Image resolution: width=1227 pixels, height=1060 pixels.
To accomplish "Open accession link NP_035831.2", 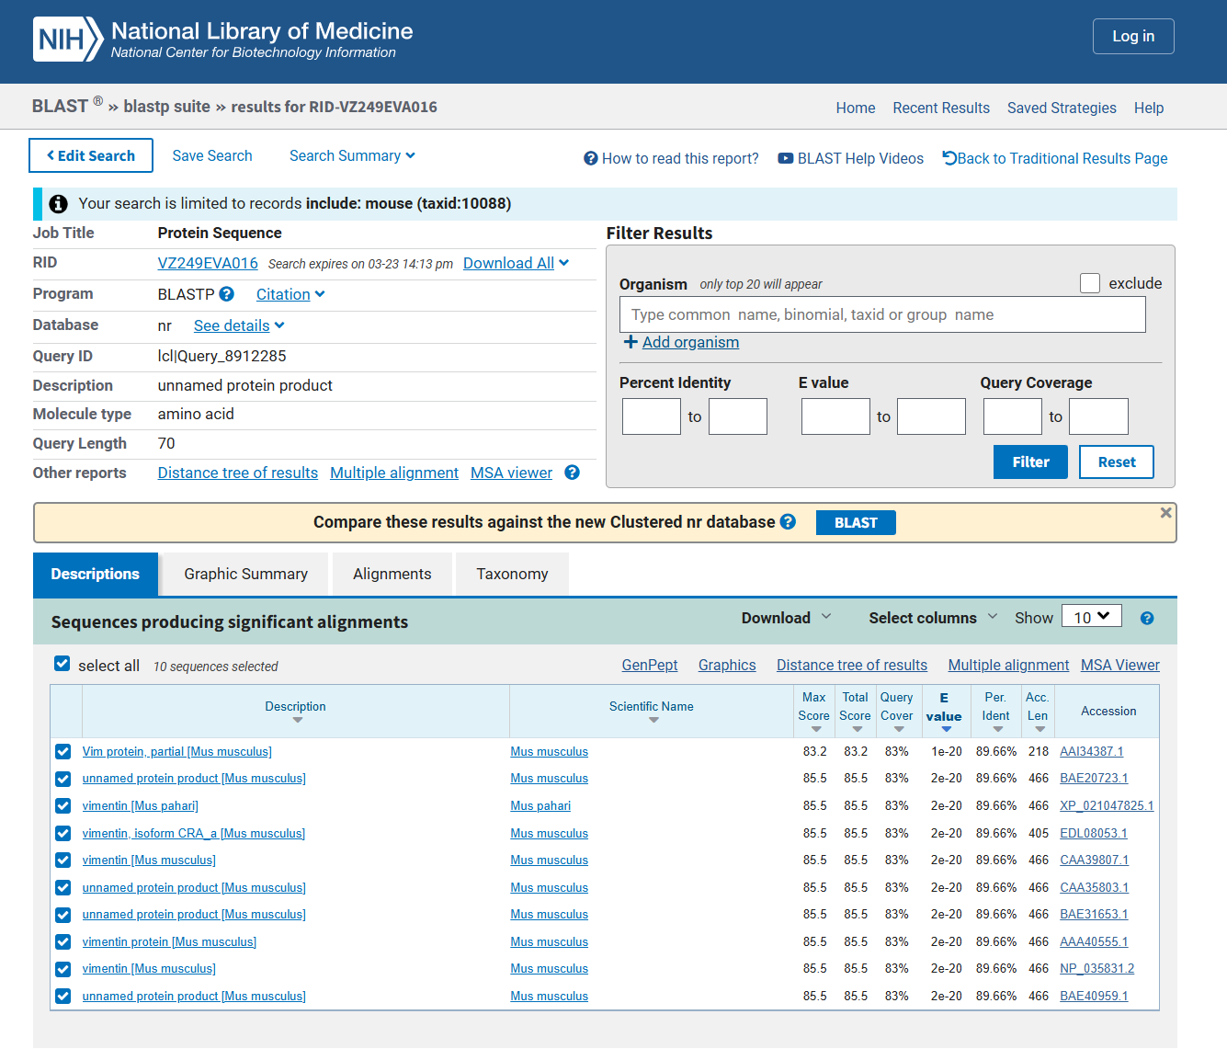I will coord(1096,969).
